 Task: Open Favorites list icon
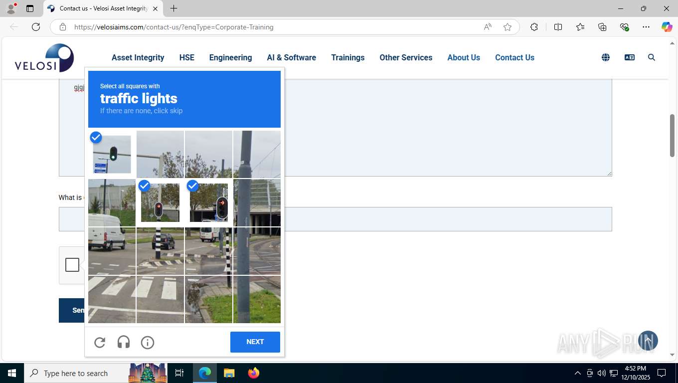click(x=580, y=27)
